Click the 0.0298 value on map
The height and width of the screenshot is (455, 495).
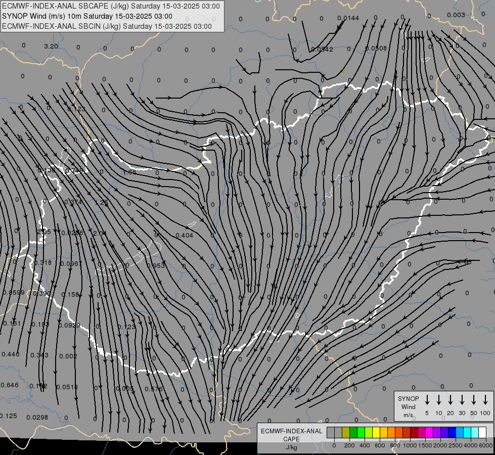pos(37,418)
